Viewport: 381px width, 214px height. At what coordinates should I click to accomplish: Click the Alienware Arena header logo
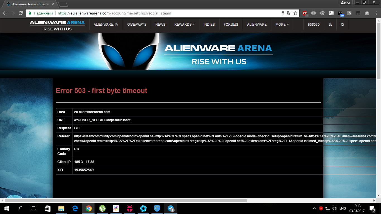pyautogui.click(x=57, y=25)
